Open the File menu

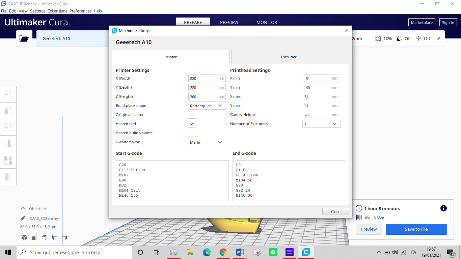[x=4, y=11]
